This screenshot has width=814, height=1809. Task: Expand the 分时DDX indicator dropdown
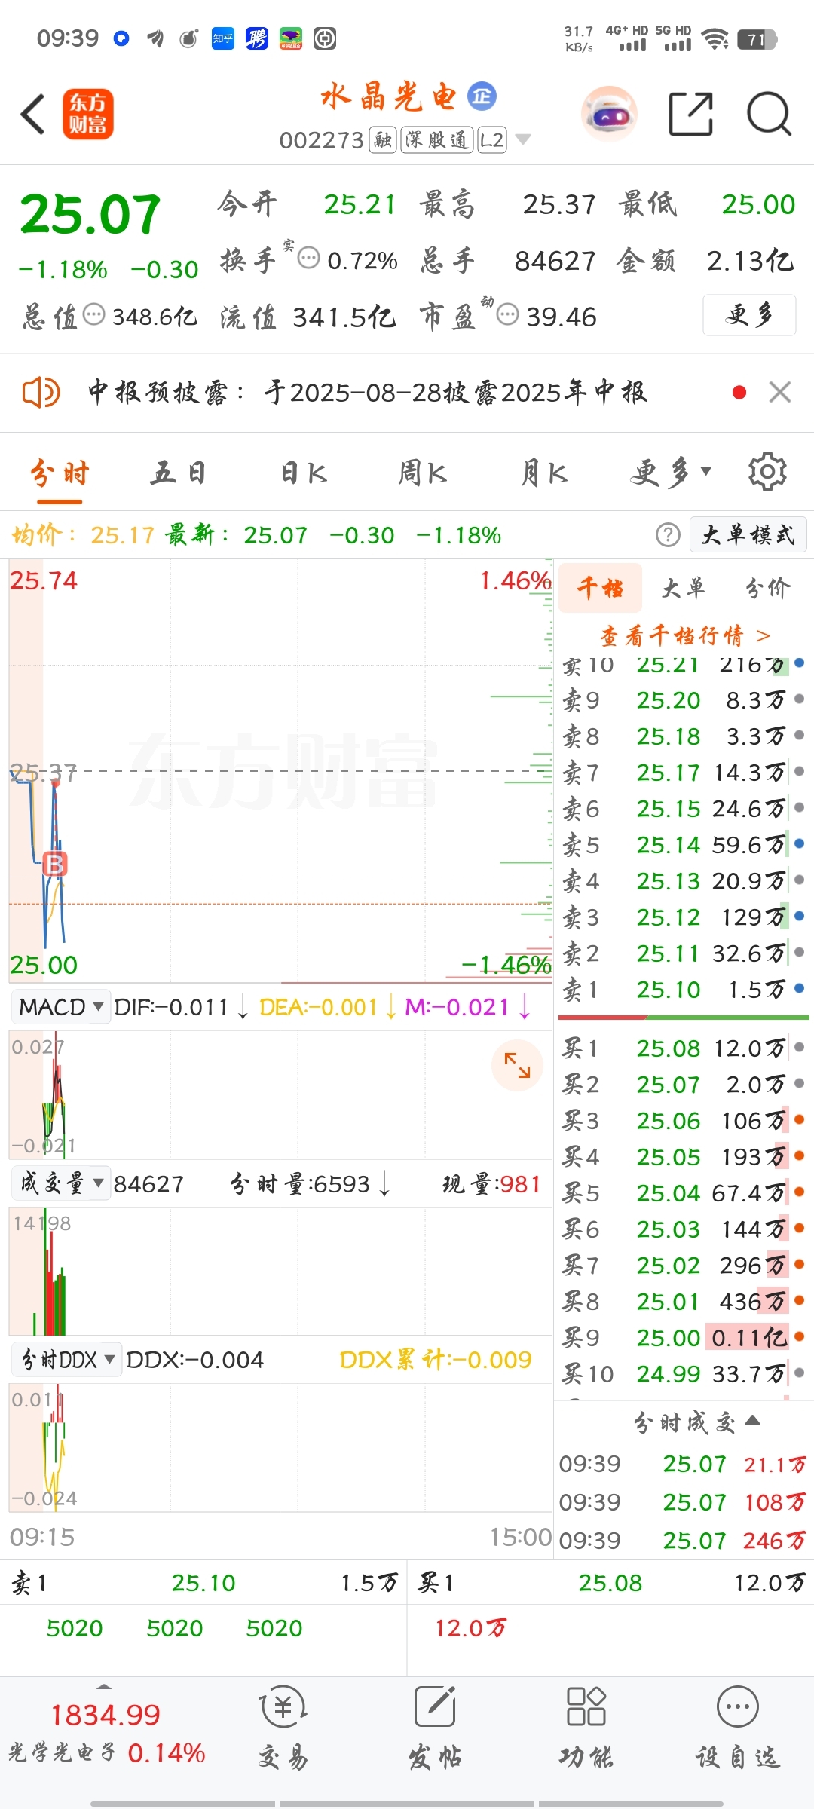tap(67, 1360)
